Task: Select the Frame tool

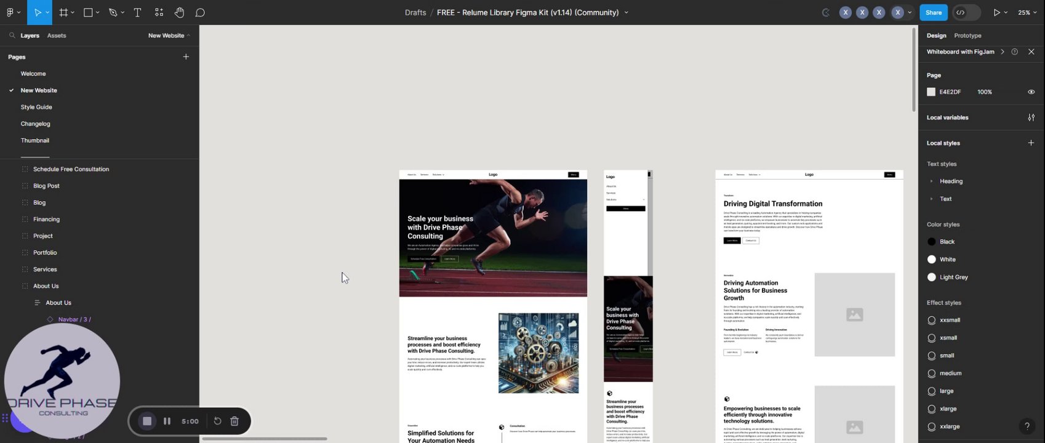Action: pyautogui.click(x=63, y=12)
